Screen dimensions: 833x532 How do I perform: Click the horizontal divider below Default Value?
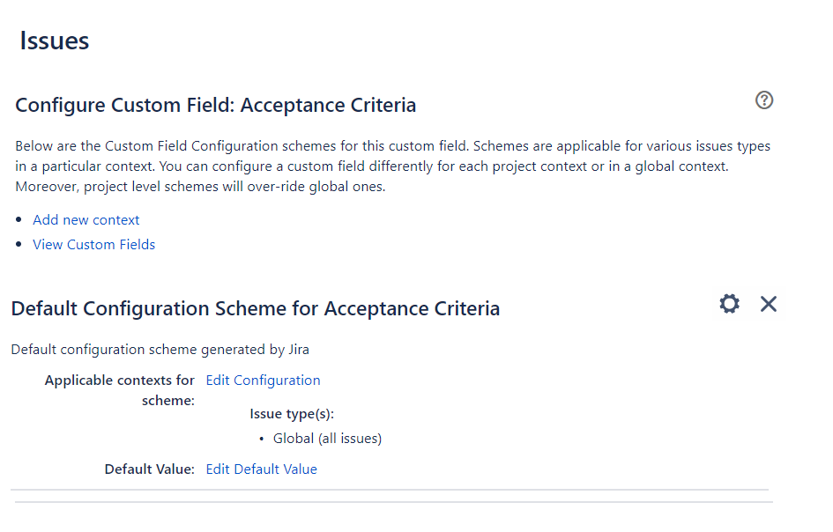coord(390,490)
